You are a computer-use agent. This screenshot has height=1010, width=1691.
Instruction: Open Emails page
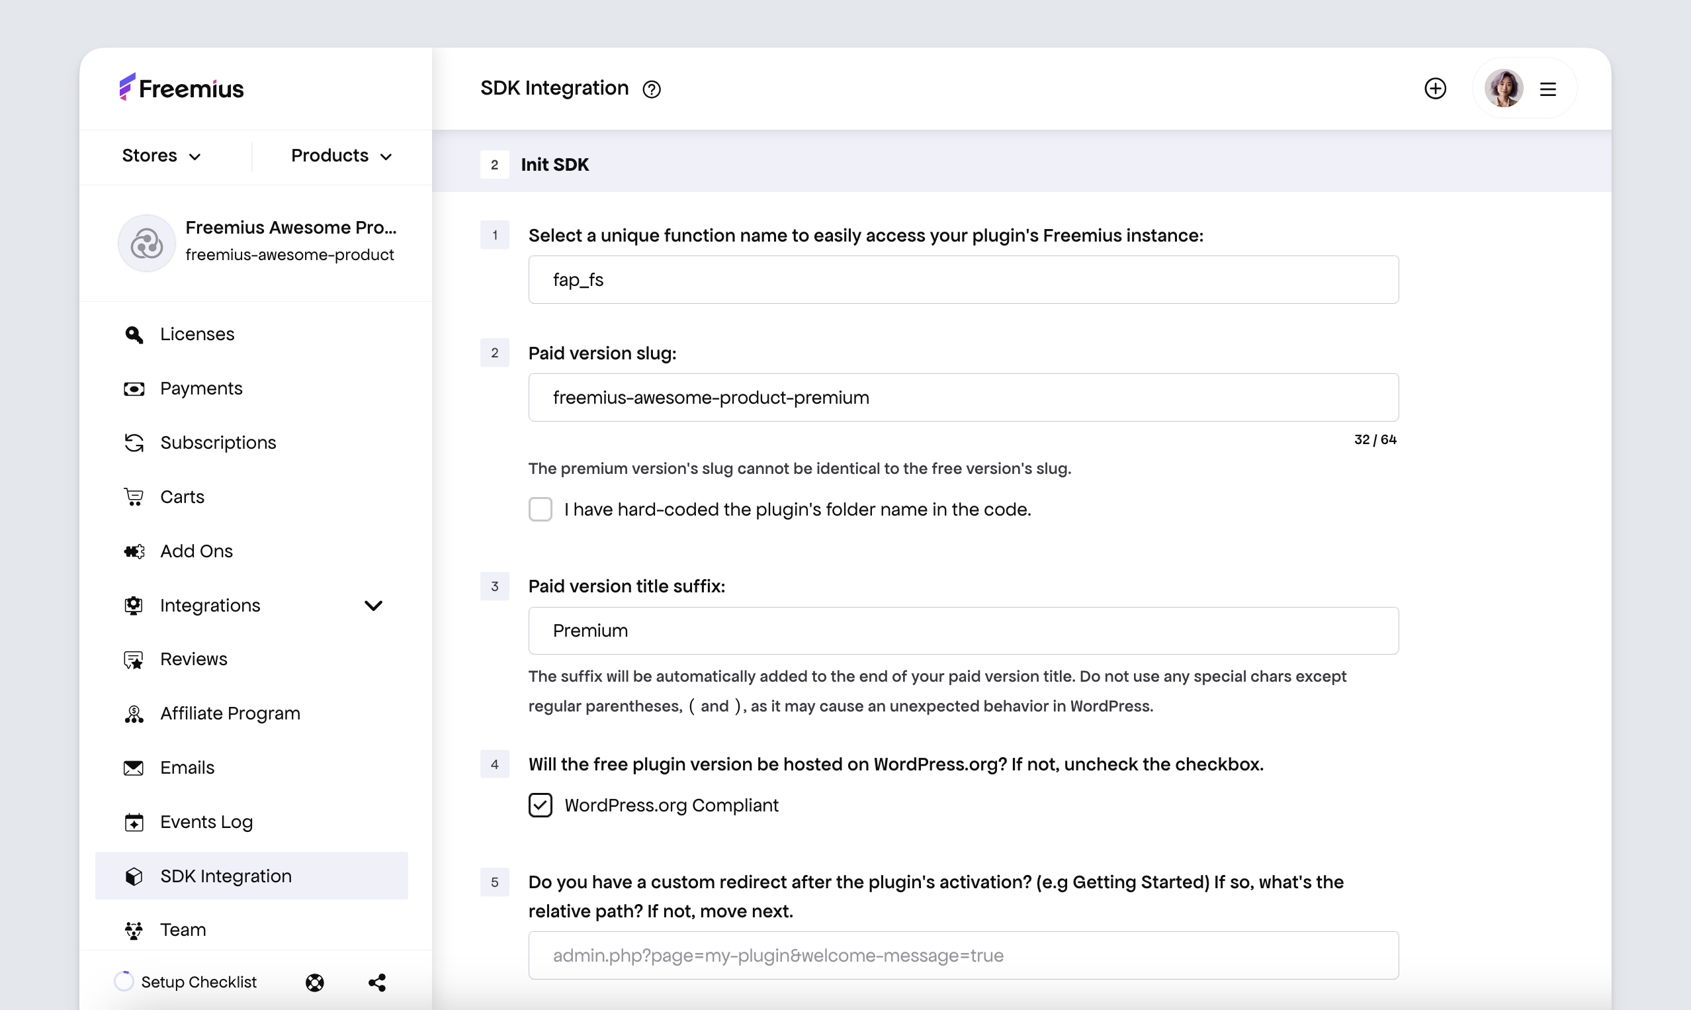click(188, 768)
